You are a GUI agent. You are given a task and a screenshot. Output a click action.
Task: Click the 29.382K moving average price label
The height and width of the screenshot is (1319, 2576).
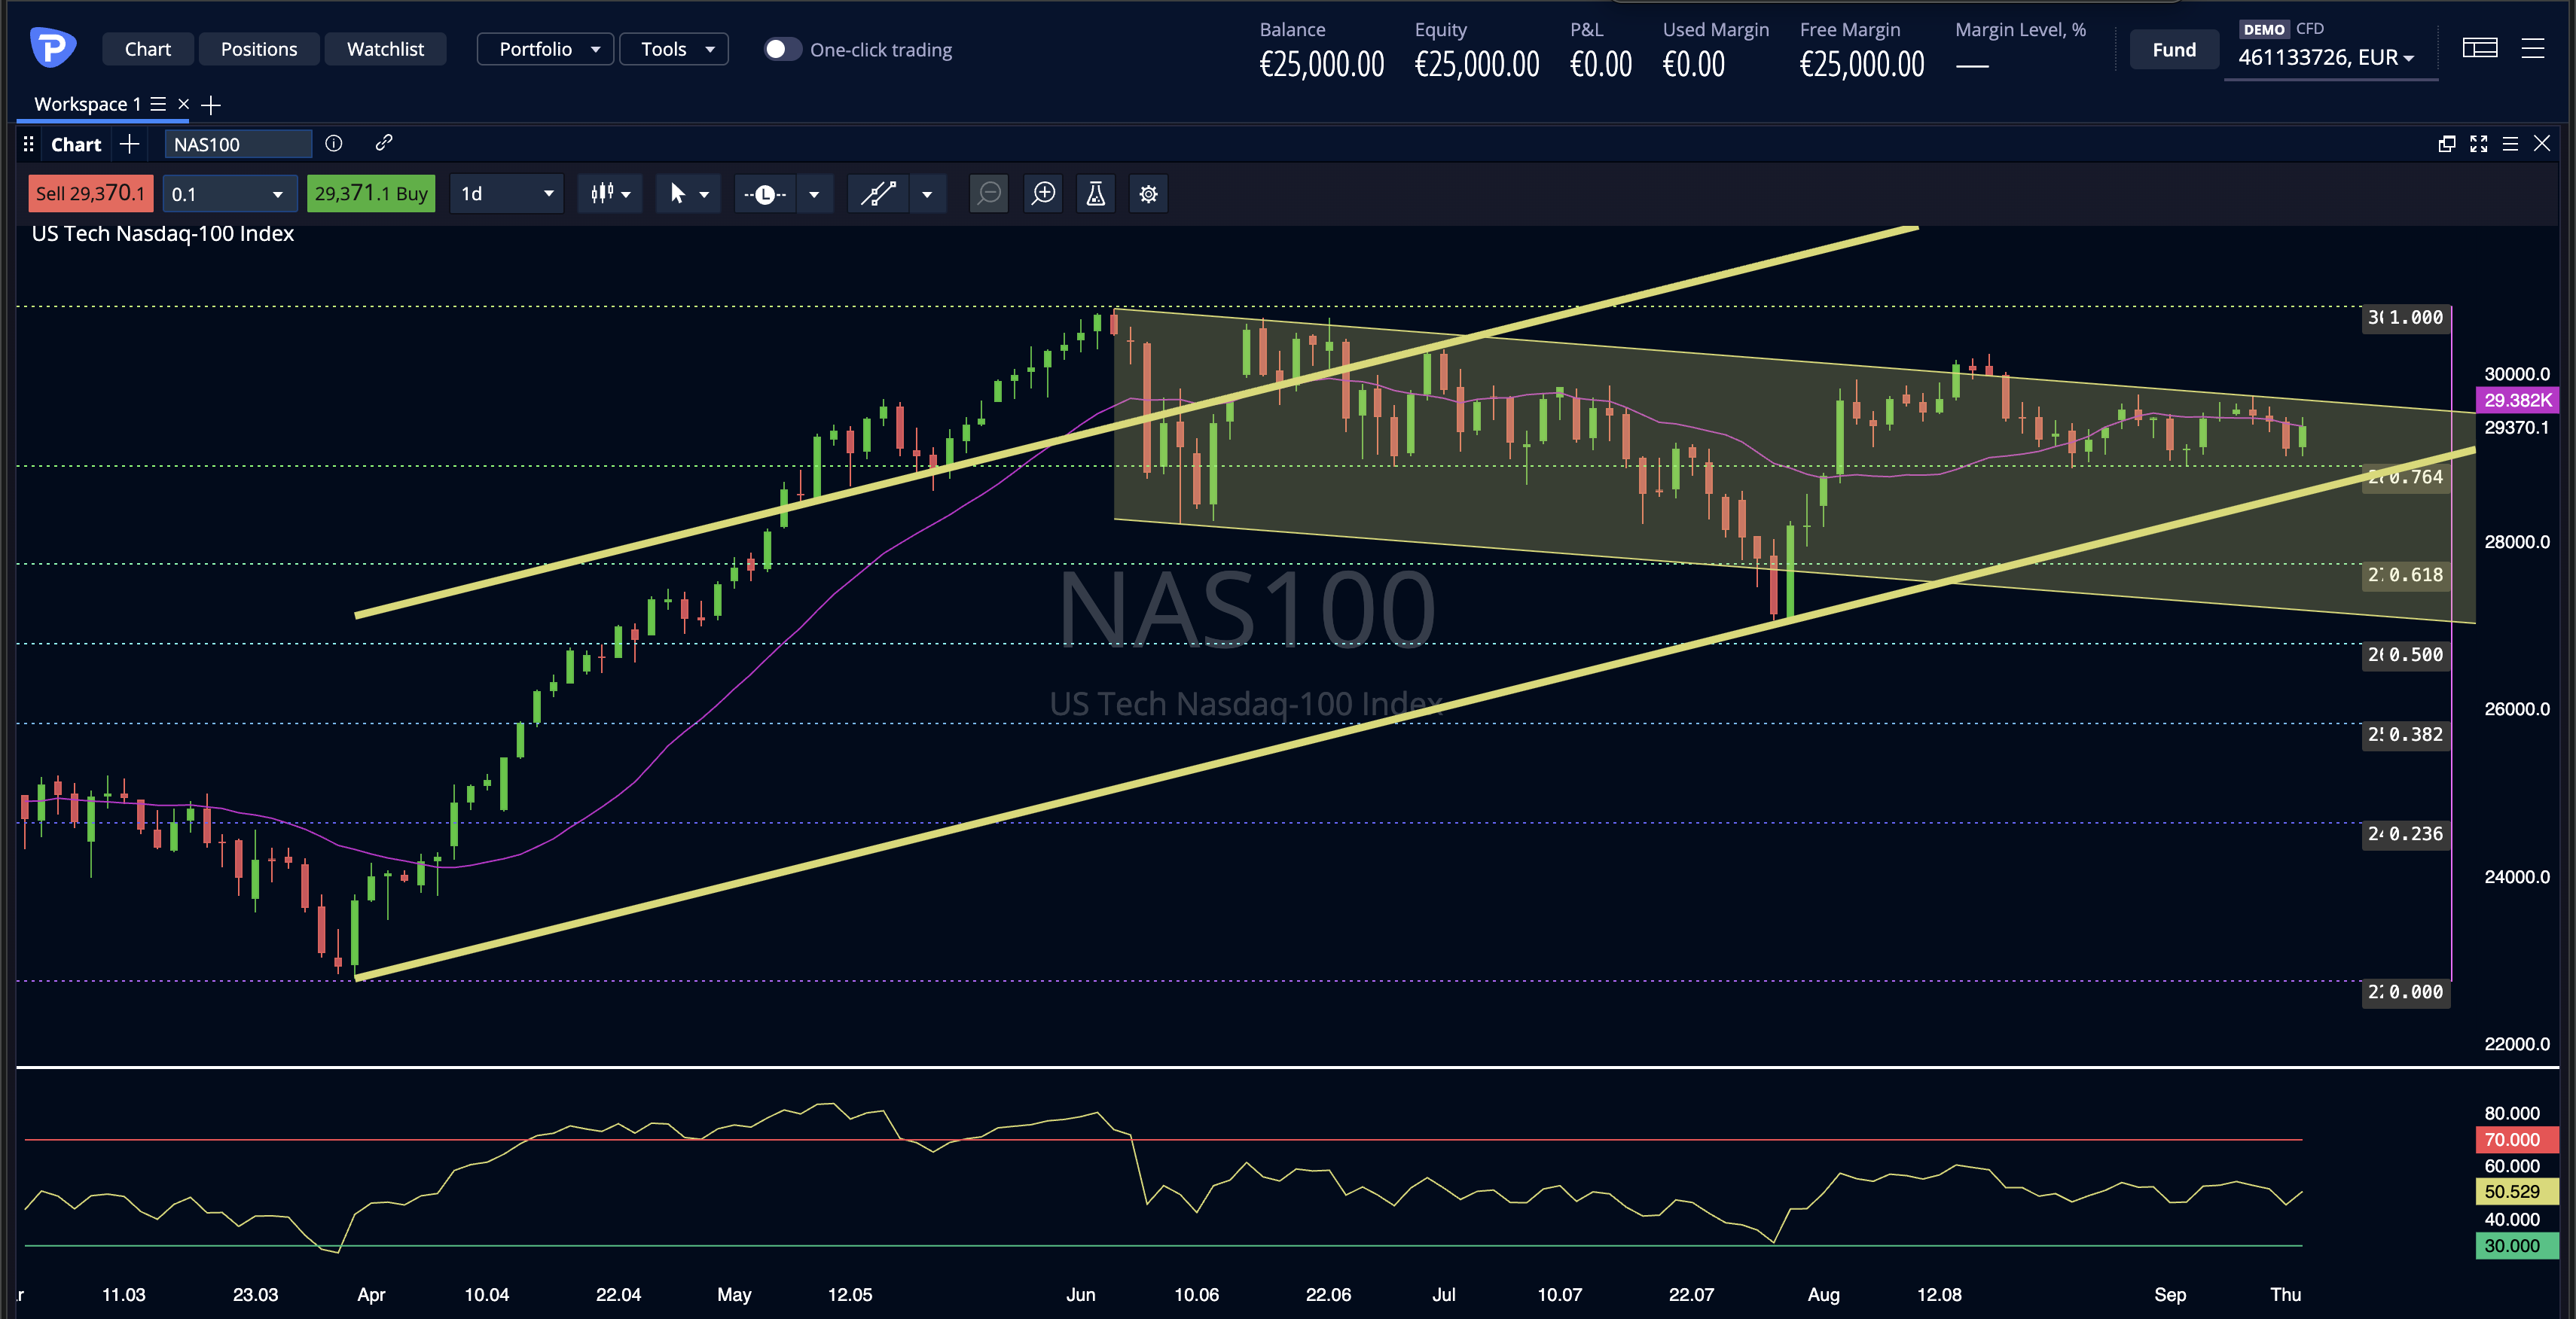(x=2517, y=400)
